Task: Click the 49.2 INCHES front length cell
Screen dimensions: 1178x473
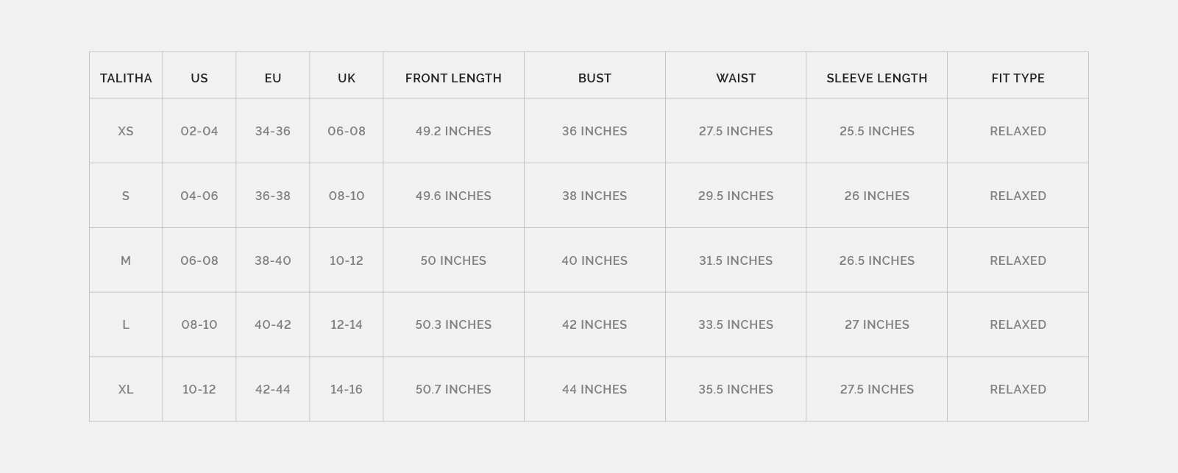Action: (453, 131)
